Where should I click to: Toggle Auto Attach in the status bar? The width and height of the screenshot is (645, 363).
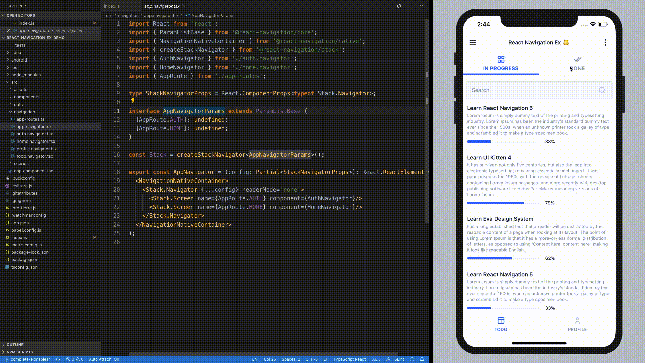[x=104, y=359]
